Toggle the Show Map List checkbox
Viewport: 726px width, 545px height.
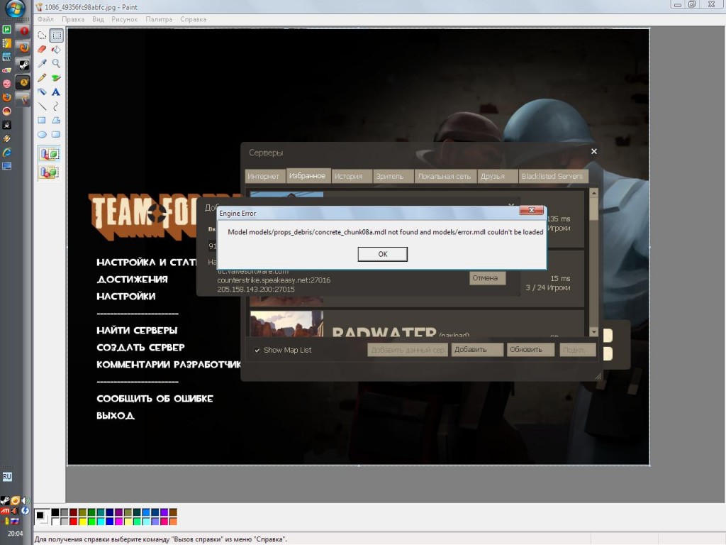(x=257, y=350)
